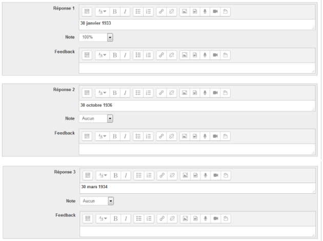Open paragraph styles menu in Réponse 3 toolbar
This screenshot has height=241, width=323.
coord(102,175)
